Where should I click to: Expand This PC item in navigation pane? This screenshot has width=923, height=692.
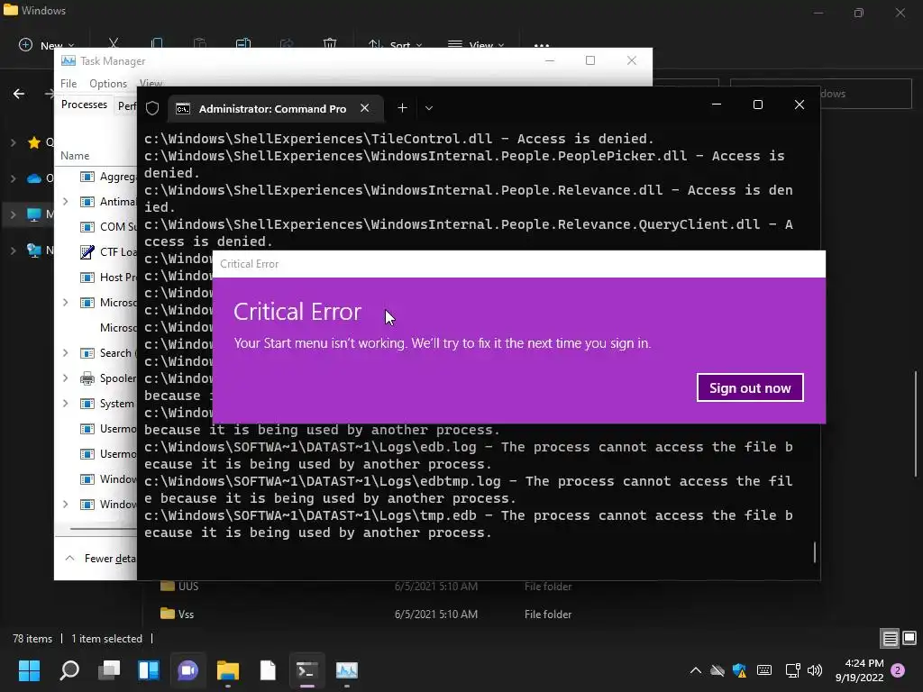(13, 214)
